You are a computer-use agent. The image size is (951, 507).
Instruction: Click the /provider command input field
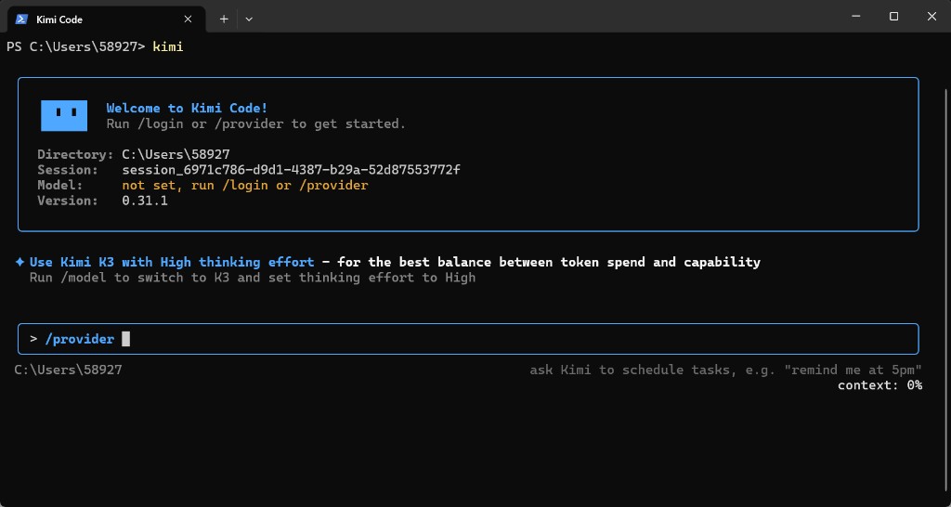[468, 339]
